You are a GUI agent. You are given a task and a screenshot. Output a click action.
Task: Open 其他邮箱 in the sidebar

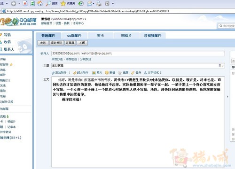click(x=4, y=109)
